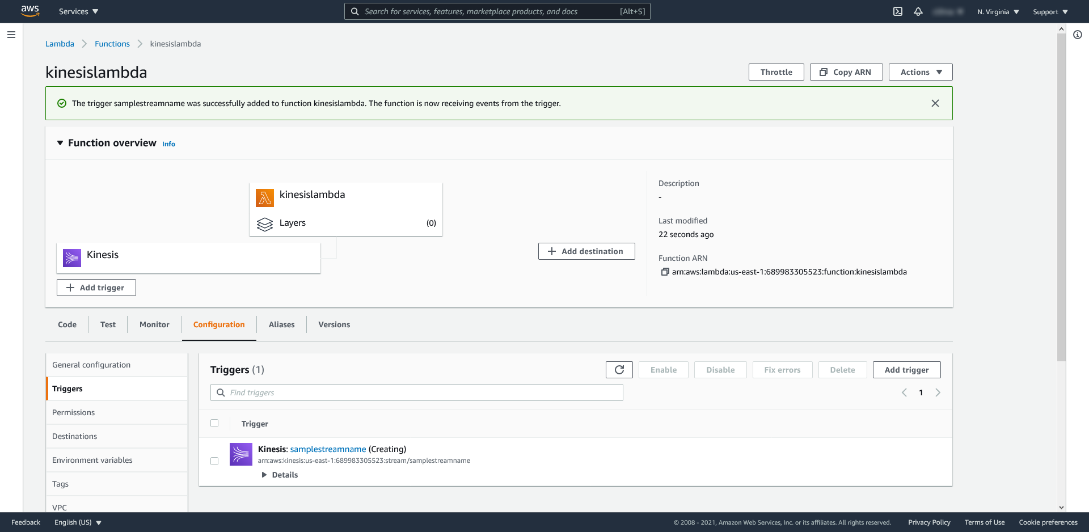Open the notifications bell icon

tap(918, 11)
